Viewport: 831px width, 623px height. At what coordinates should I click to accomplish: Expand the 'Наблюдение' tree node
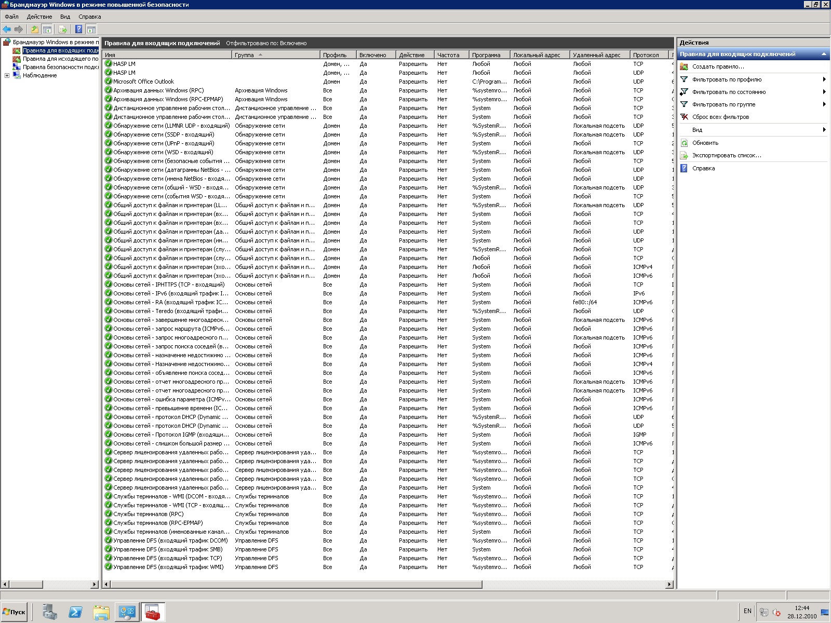(x=7, y=75)
